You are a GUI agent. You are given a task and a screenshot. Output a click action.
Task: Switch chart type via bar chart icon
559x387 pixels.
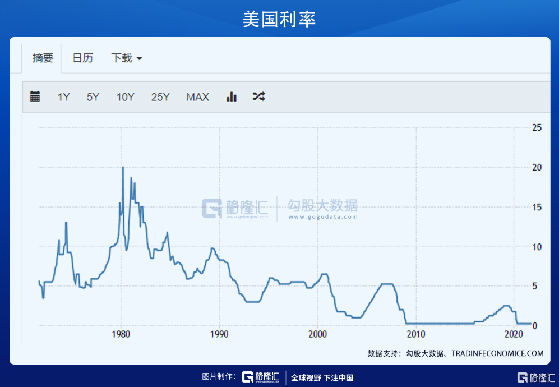(x=231, y=96)
